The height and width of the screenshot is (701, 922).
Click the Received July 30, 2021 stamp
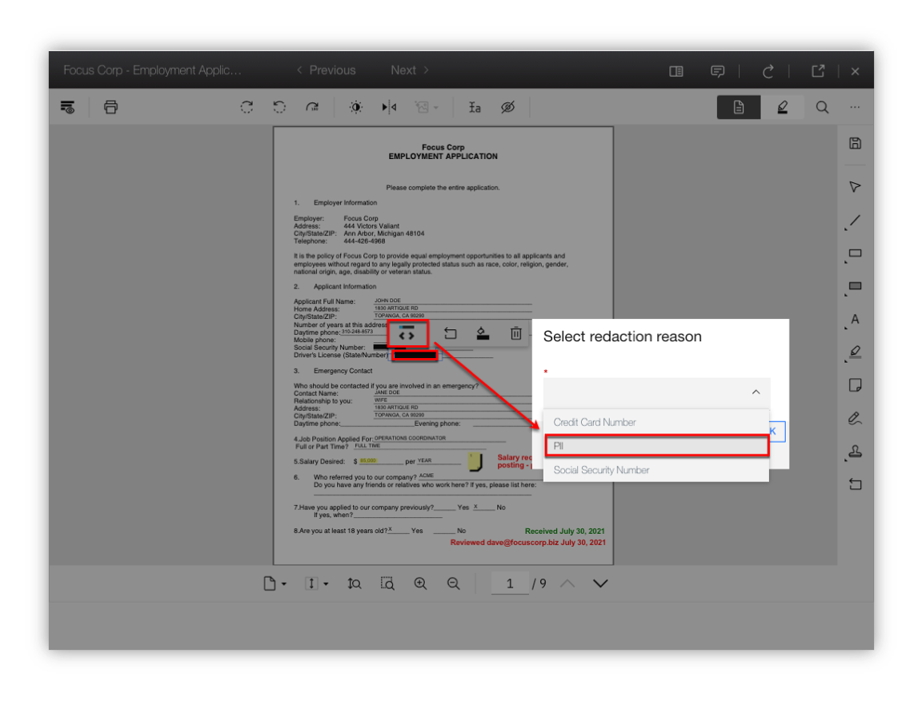point(564,532)
